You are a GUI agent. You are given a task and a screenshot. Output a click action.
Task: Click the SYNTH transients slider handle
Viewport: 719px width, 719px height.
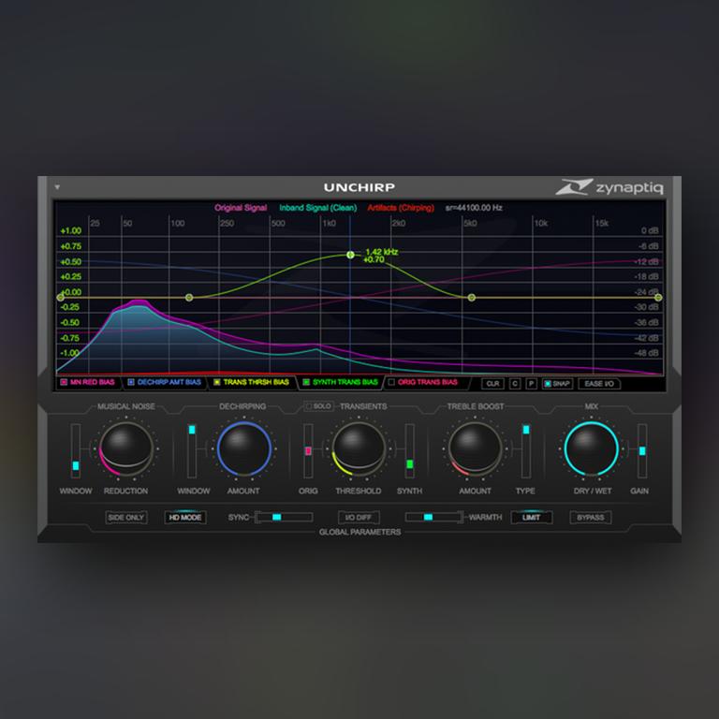[409, 464]
